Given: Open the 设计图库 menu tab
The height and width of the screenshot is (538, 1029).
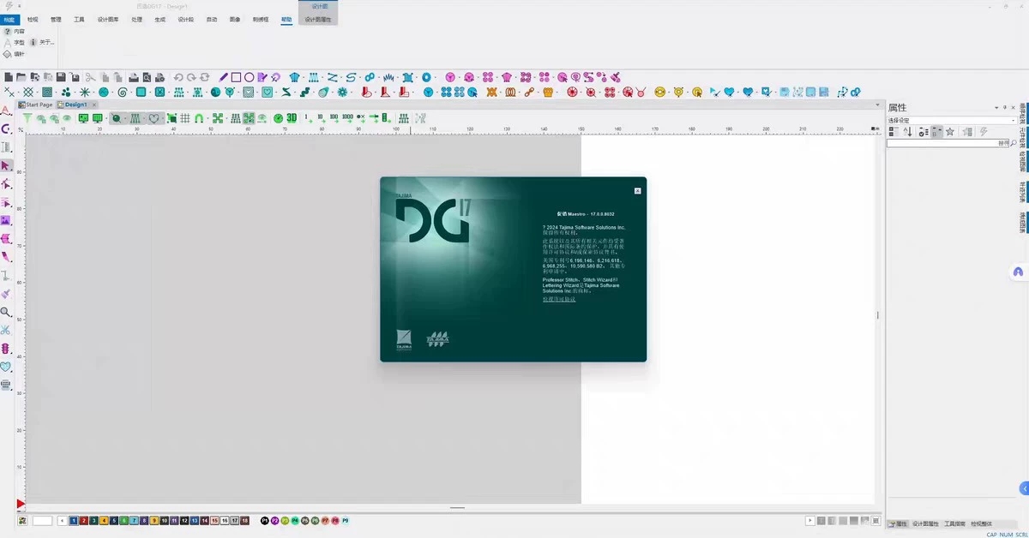Looking at the screenshot, I should tap(108, 18).
